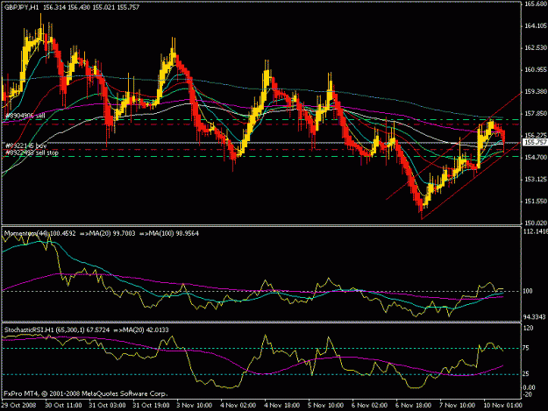Click the 112.1416 Momentum scale value
Image resolution: width=548 pixels, height=411 pixels.
click(x=536, y=231)
